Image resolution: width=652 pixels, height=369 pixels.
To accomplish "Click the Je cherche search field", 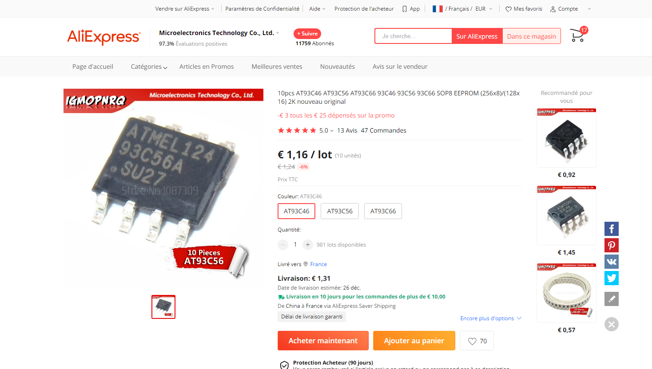I will [x=413, y=36].
